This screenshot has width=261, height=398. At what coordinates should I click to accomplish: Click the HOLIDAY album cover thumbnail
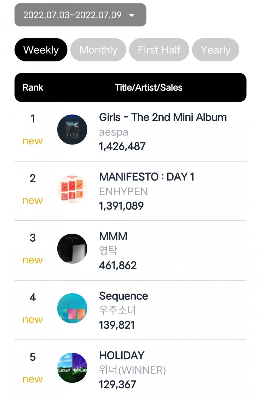point(72,368)
